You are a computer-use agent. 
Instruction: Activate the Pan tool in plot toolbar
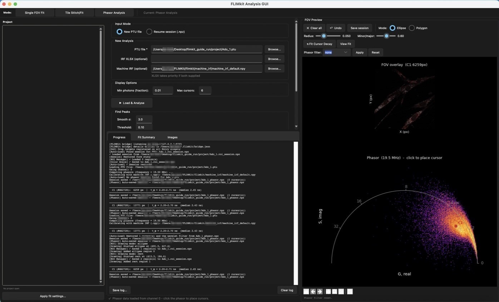(328, 292)
